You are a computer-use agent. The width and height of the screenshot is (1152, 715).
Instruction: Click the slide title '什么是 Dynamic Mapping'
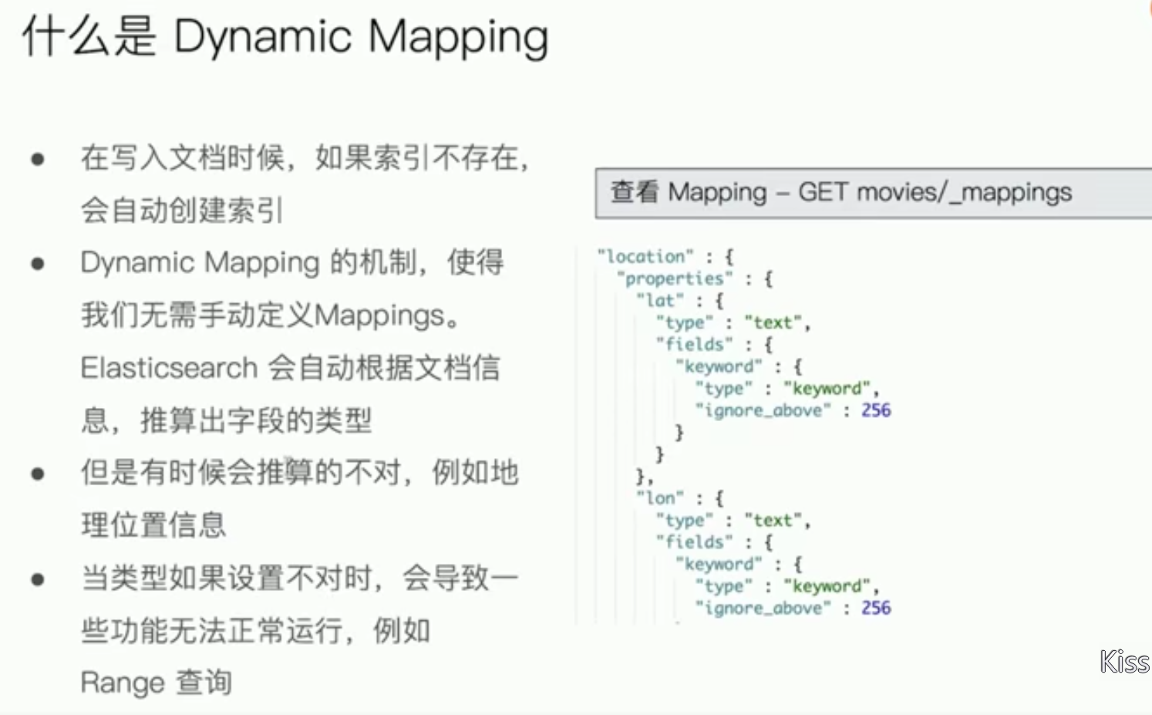tap(285, 37)
